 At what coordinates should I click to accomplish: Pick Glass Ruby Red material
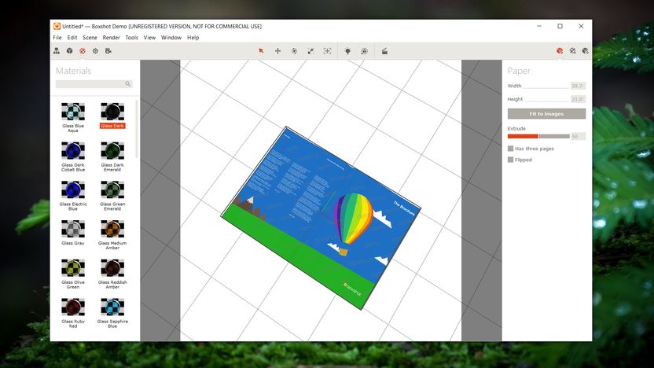(73, 313)
